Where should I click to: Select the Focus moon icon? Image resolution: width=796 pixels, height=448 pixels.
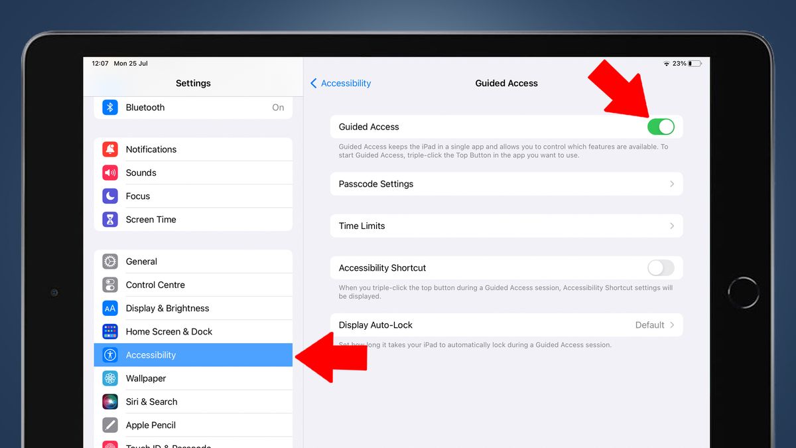click(x=109, y=196)
